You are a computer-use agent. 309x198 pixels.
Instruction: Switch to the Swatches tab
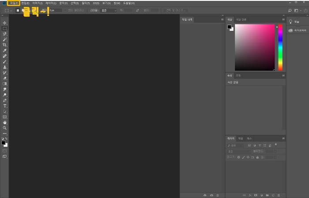pos(241,19)
